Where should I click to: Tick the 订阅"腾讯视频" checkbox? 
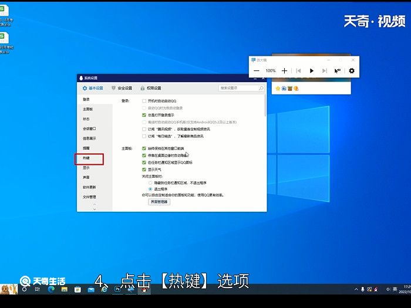(144, 129)
